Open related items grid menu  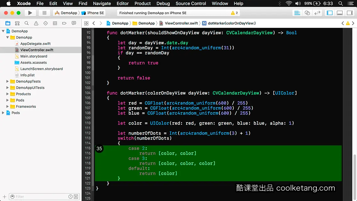point(86,23)
